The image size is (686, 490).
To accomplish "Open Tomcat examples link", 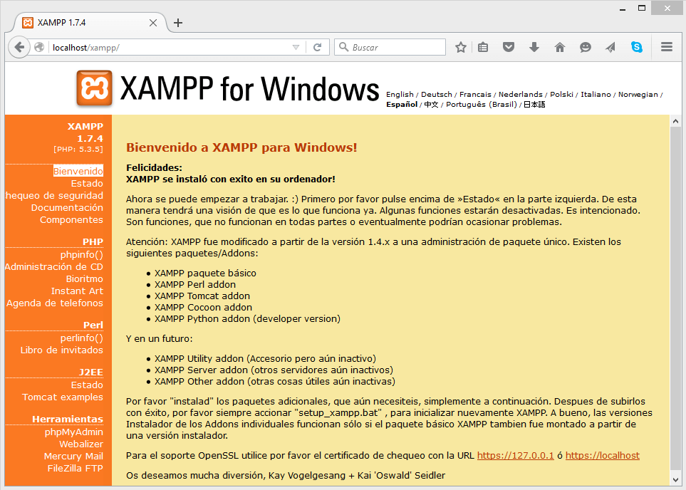I will [63, 397].
